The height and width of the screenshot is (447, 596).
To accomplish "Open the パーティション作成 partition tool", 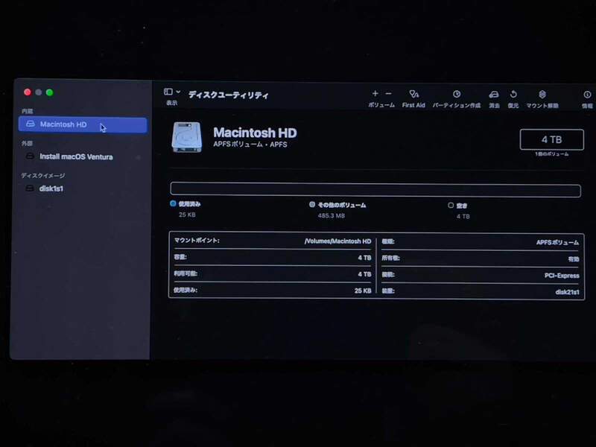I will click(457, 94).
